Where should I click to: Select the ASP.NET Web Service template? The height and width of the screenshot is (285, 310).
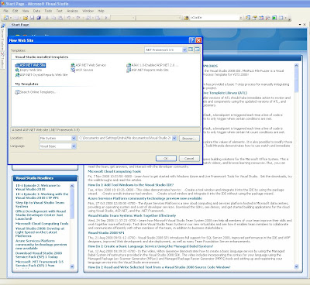pos(88,65)
